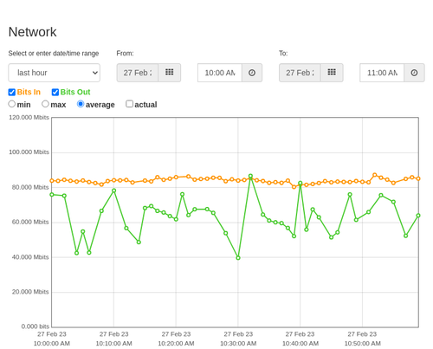
Task: Click the last orange data point at 11:00 AM
Action: [418, 178]
